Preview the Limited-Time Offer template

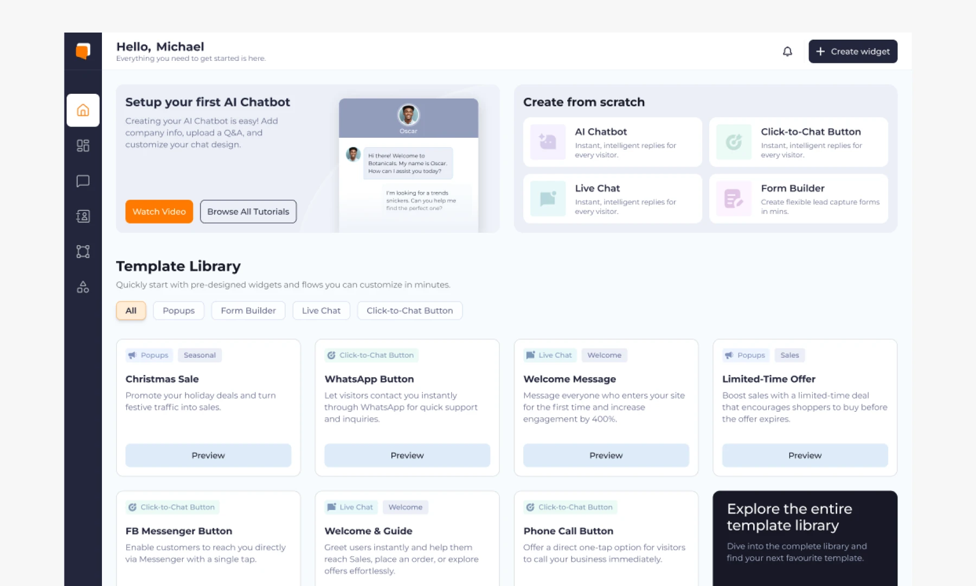(x=805, y=455)
